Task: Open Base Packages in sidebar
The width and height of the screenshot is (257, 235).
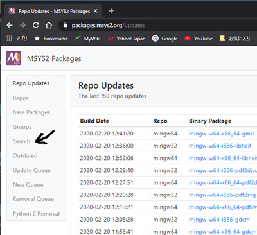Action: [x=31, y=112]
